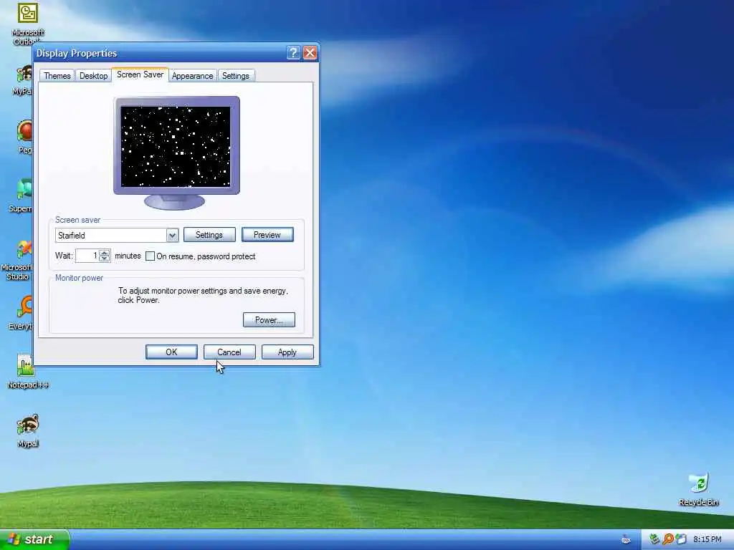Switch to the Themes tab
Screen dimensions: 734x550
coord(57,76)
